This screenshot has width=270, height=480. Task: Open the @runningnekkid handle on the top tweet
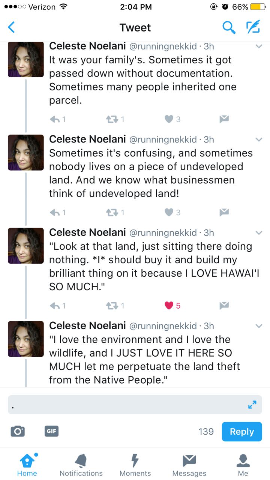point(163,46)
